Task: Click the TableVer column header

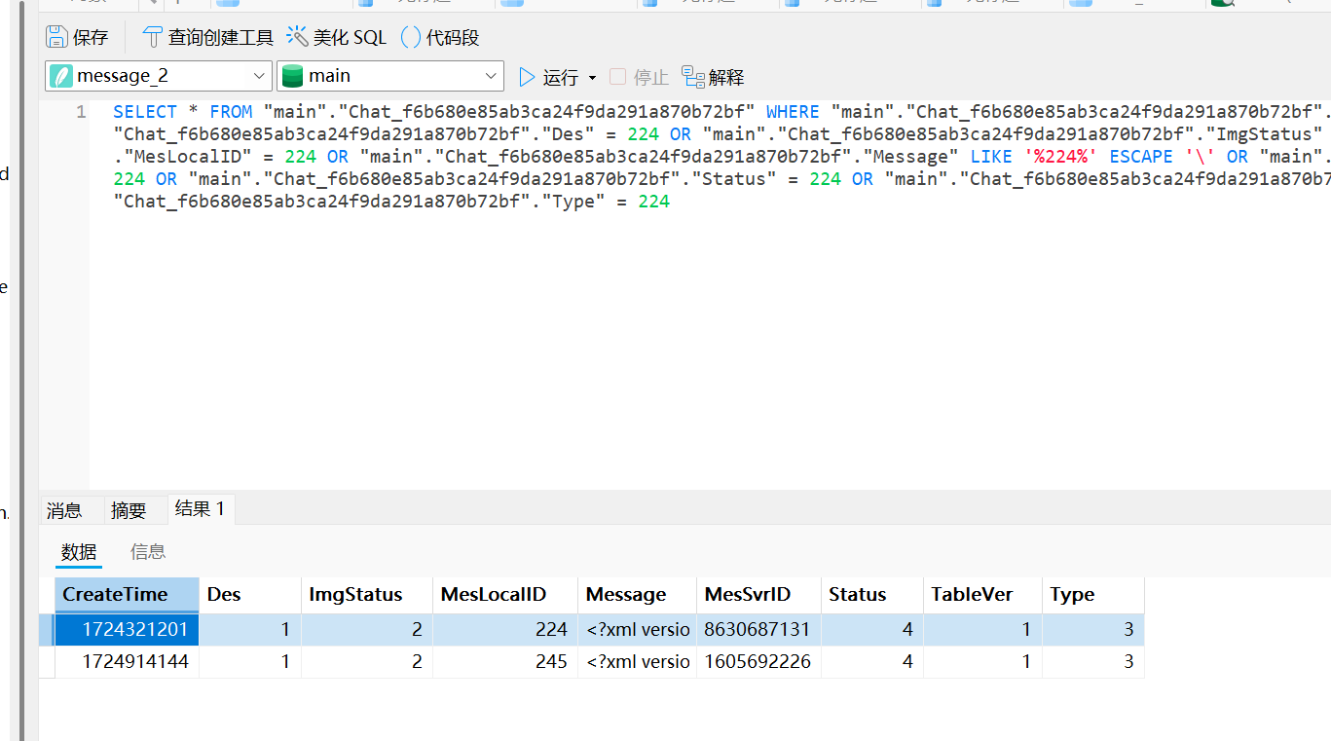Action: [x=982, y=595]
